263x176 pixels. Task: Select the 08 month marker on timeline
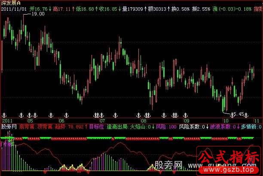pos(144,121)
